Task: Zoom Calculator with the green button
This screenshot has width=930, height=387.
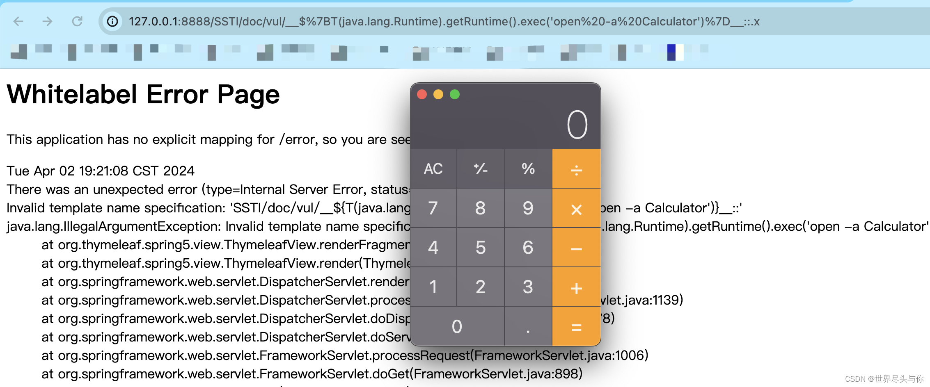Action: pyautogui.click(x=455, y=94)
